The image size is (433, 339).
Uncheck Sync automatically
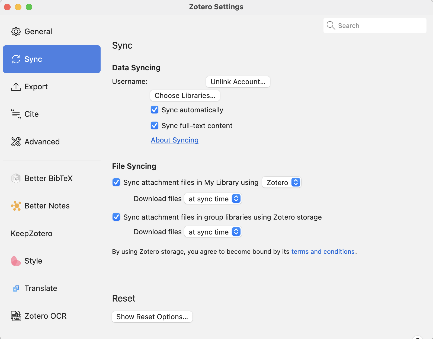pos(155,110)
